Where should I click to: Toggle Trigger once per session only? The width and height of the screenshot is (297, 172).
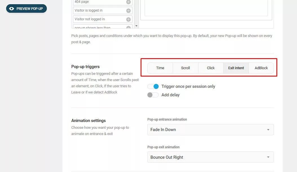[153, 86]
